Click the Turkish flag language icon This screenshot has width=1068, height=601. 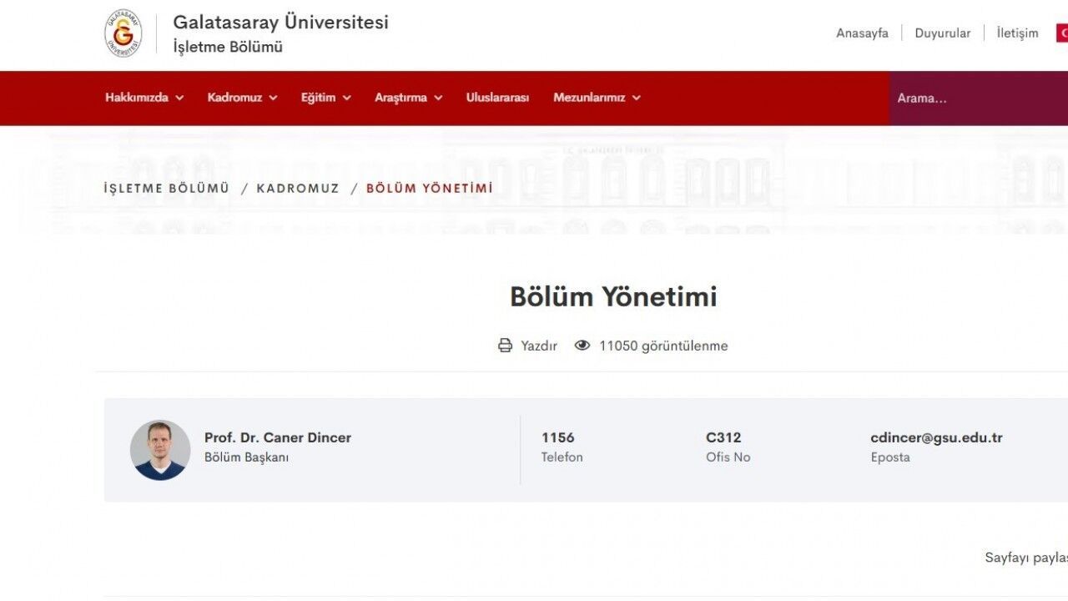[1062, 33]
